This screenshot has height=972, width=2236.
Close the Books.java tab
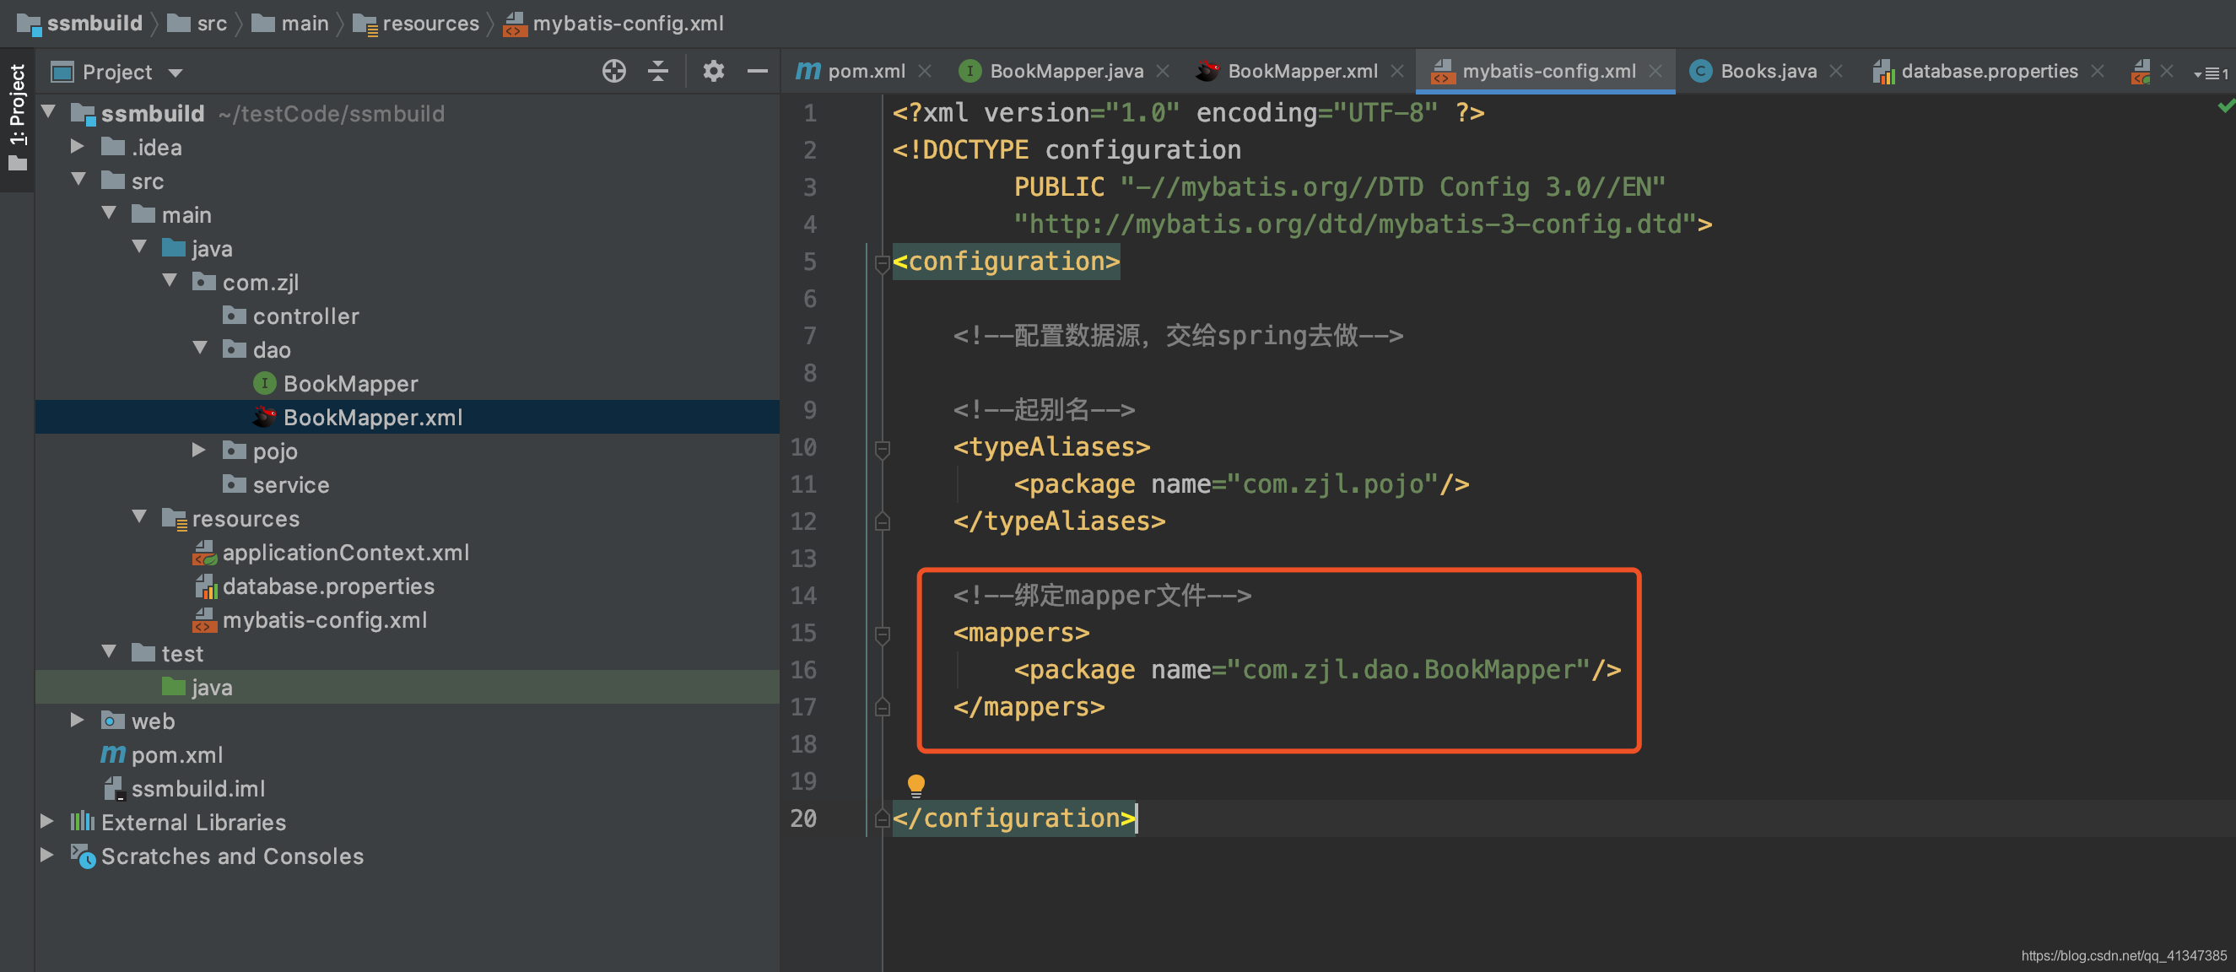[x=1836, y=71]
